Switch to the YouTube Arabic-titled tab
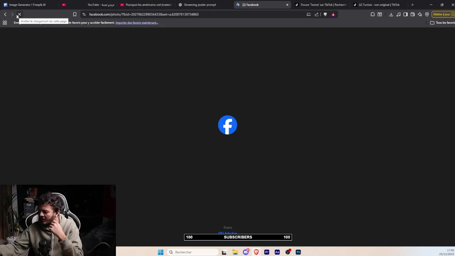The height and width of the screenshot is (256, 455). pos(101,5)
